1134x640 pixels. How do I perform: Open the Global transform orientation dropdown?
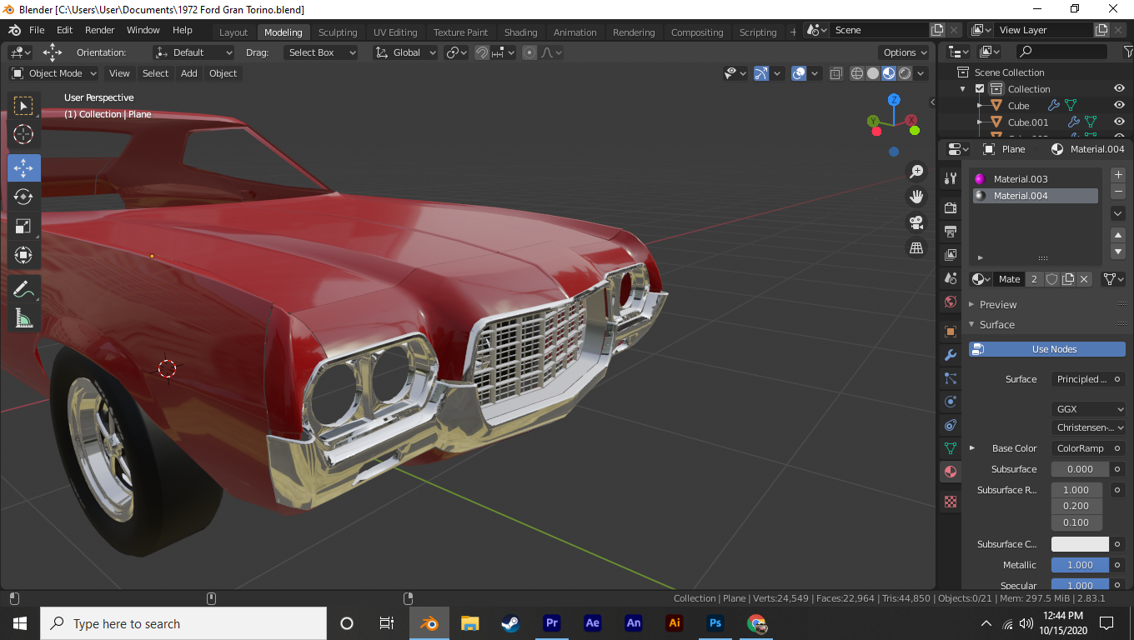405,52
